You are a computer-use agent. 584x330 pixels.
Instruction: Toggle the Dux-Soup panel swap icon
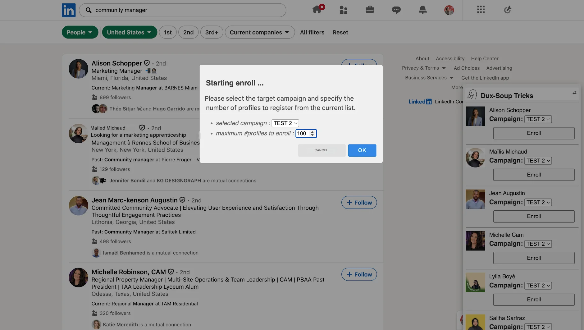574,93
